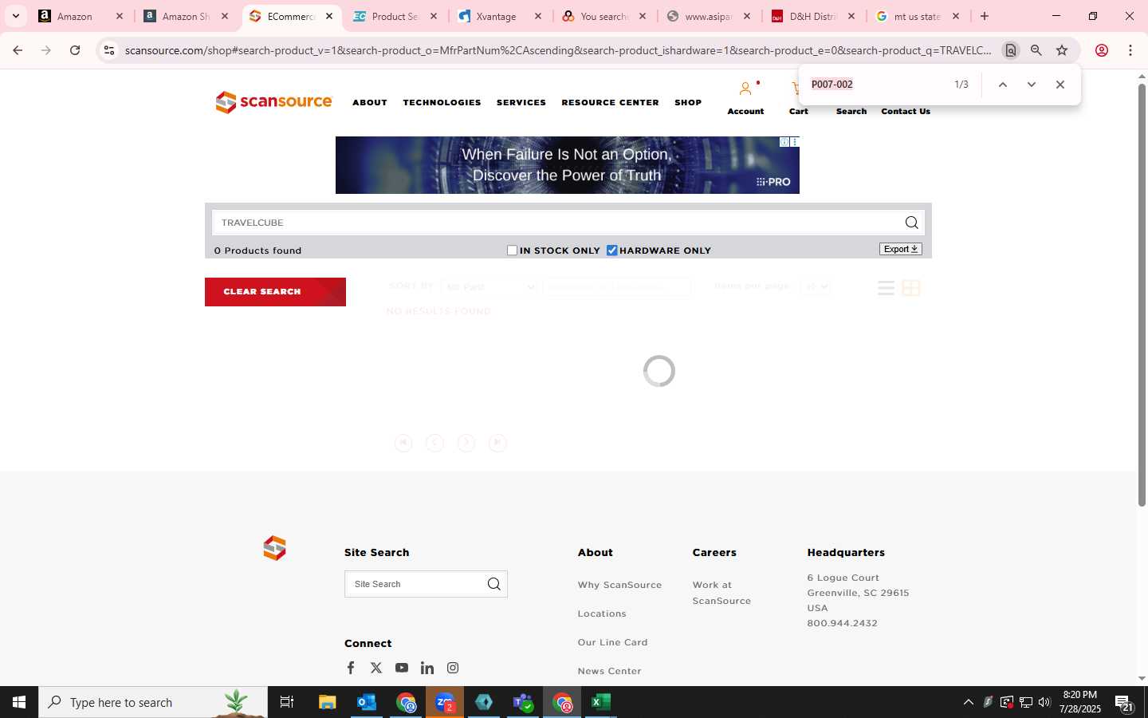Click the Site Search magnifier icon
The width and height of the screenshot is (1148, 718).
tap(494, 584)
